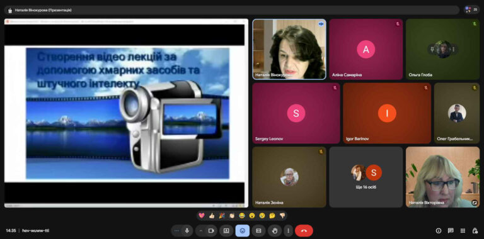Select Sergey Leonov's tile
Viewport: 484px width, 239px height.
(x=296, y=113)
